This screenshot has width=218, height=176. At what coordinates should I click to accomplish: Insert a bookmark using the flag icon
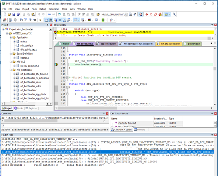pyautogui.click(x=60, y=14)
